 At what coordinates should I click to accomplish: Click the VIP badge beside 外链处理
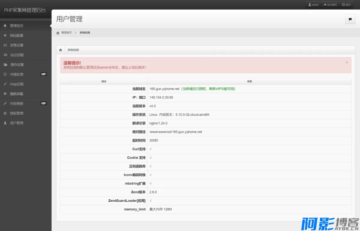click(x=43, y=74)
